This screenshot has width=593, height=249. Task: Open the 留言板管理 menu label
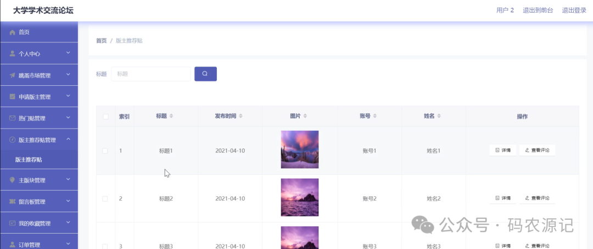coord(32,202)
